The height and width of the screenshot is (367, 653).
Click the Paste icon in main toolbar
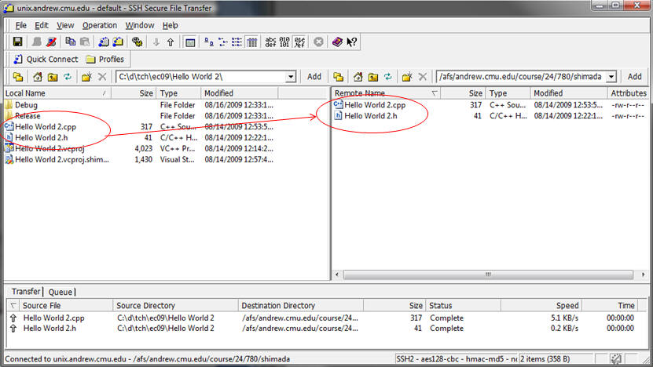tap(85, 42)
